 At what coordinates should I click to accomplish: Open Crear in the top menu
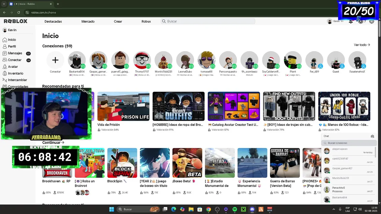click(118, 21)
